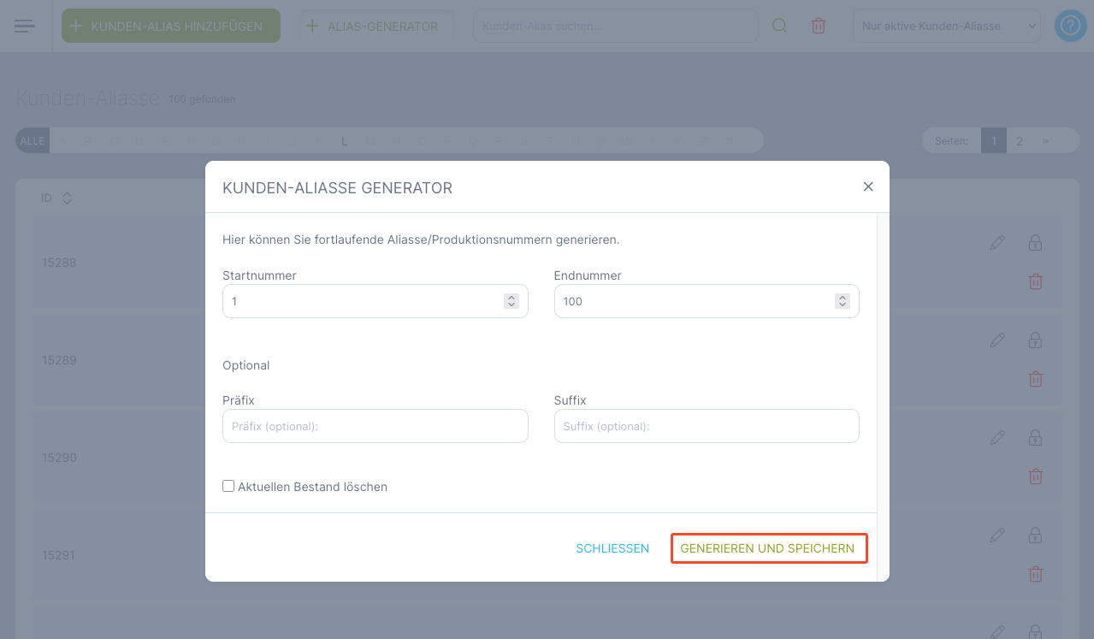The image size is (1094, 639).
Task: Edit row 15288 with pencil icon
Action: (x=996, y=243)
